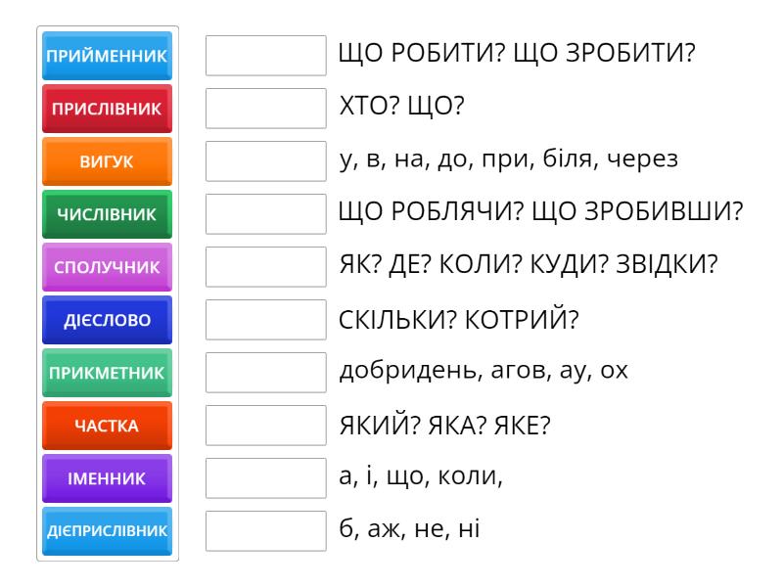Viewport: 783px width, 587px height.
Task: Pick the answer box for ЯКИЙ? ЯКА? ЯКЕ?
Action: coord(266,426)
